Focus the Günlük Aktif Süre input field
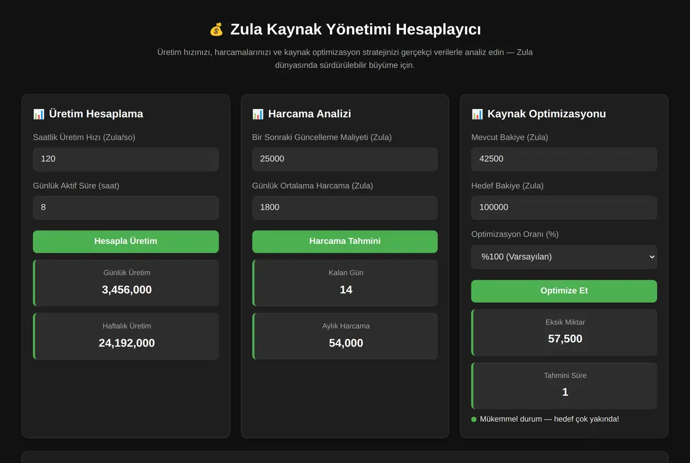 point(126,207)
